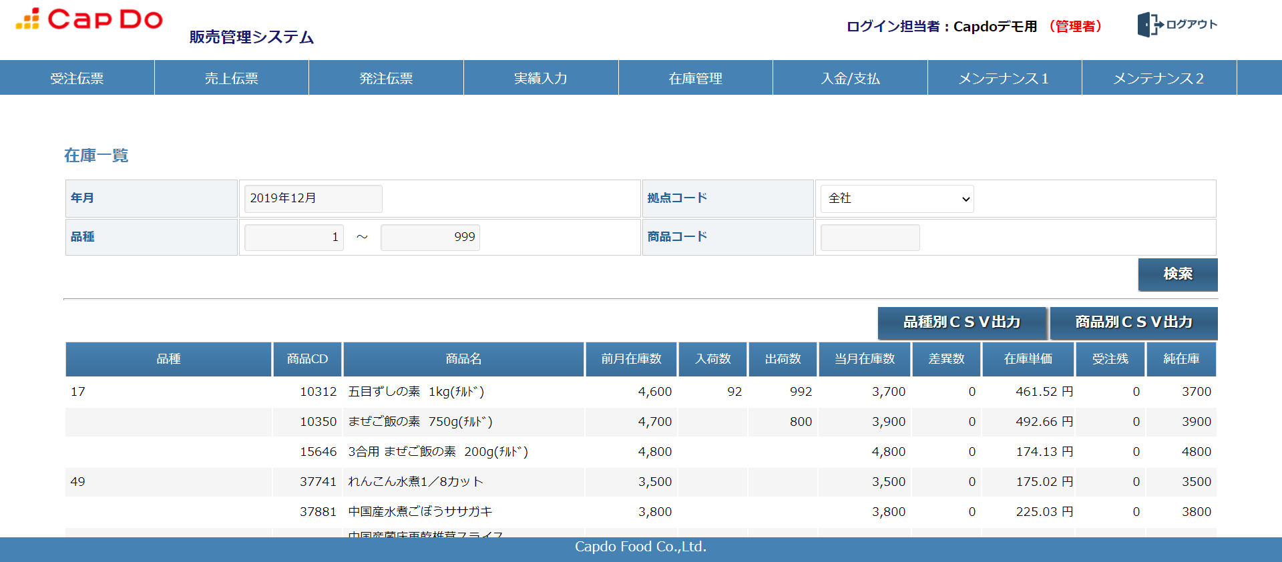Open the 入金/支払 menu
This screenshot has width=1282, height=562.
(x=850, y=78)
